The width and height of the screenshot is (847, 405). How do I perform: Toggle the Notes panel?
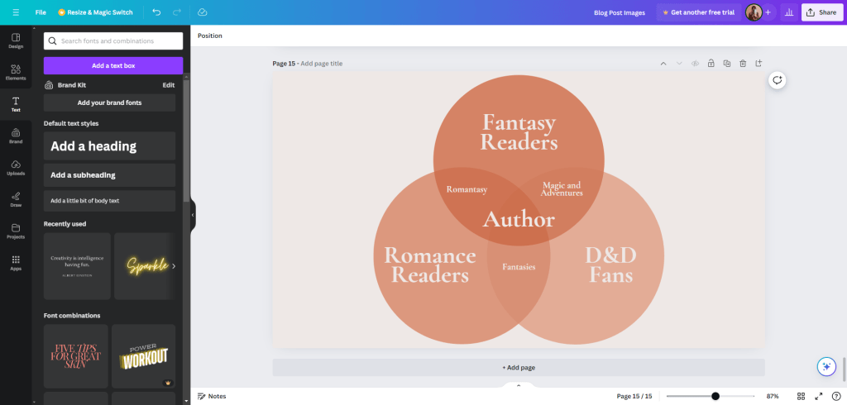212,396
